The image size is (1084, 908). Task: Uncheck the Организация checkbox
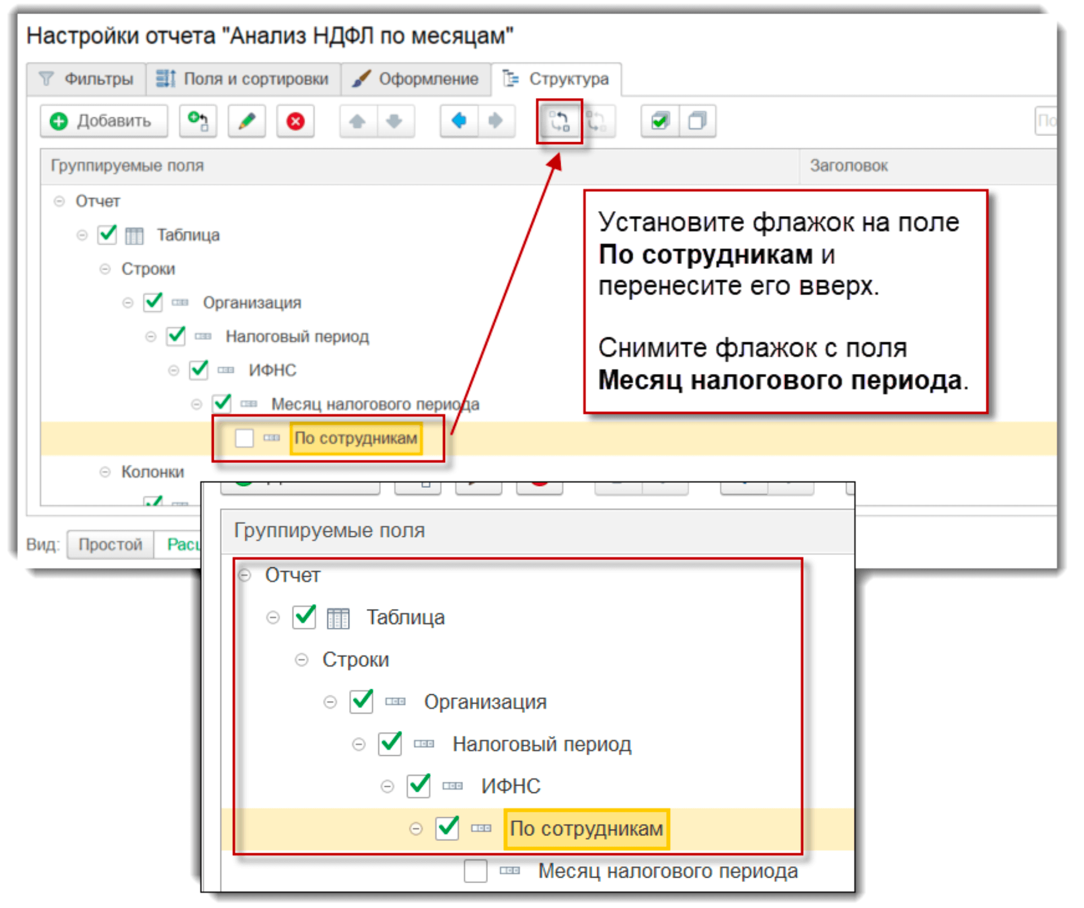click(x=152, y=302)
